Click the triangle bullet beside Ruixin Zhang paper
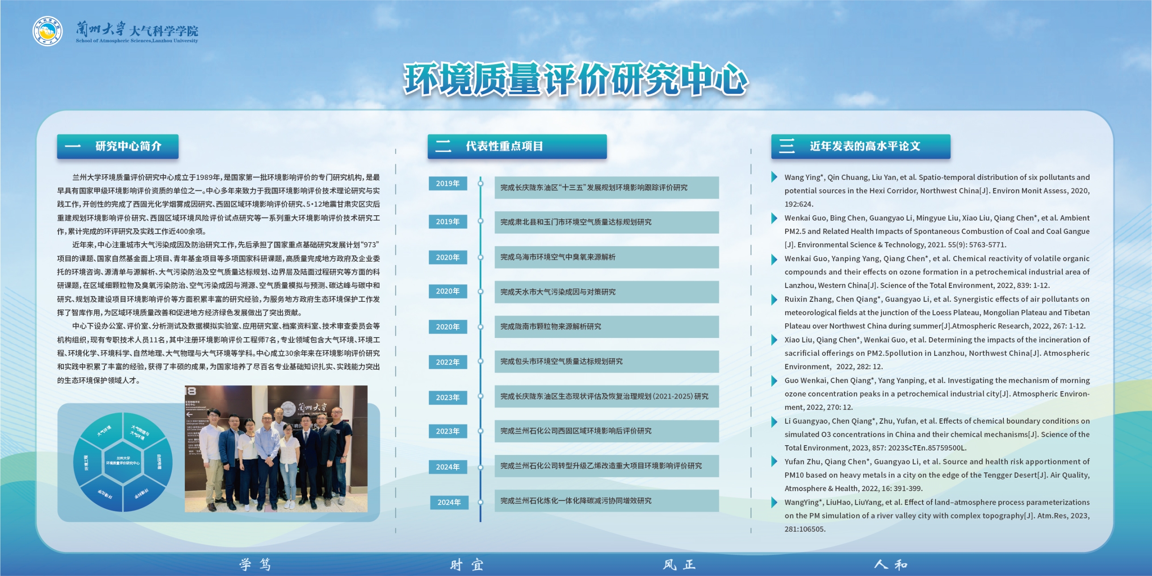1152x576 pixels. point(774,299)
